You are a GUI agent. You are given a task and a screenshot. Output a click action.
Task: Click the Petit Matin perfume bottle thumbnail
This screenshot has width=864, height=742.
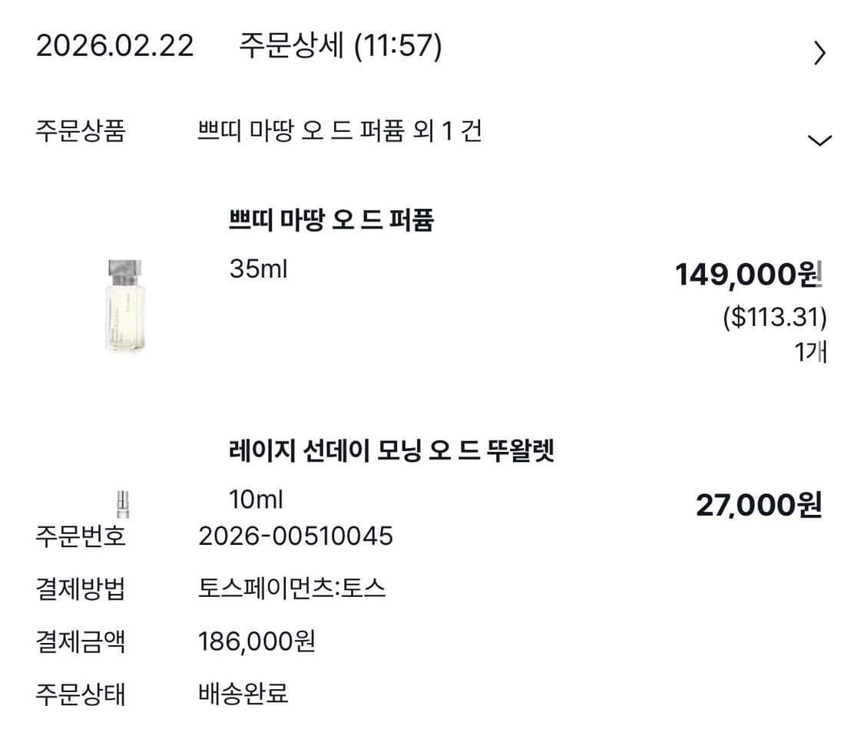(125, 305)
